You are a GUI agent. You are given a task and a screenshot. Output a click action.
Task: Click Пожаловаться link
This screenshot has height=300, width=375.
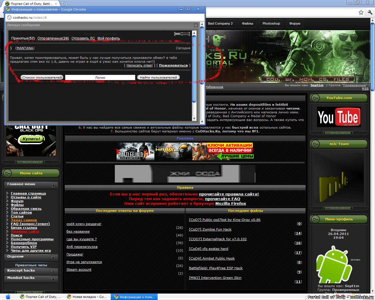tap(173, 65)
